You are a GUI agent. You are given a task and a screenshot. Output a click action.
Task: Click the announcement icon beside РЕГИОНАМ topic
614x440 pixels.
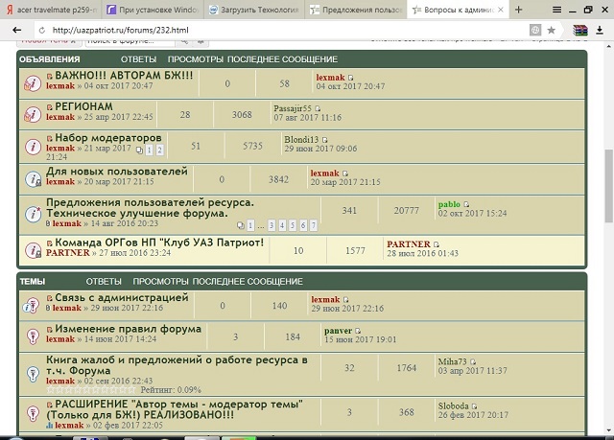32,112
